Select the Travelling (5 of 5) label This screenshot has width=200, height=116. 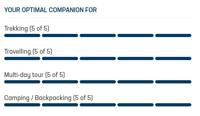28,51
